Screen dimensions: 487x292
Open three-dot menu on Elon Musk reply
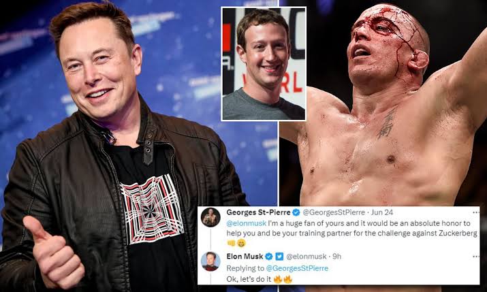[x=475, y=257]
